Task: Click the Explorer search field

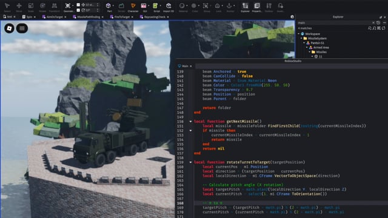Action: [334, 23]
